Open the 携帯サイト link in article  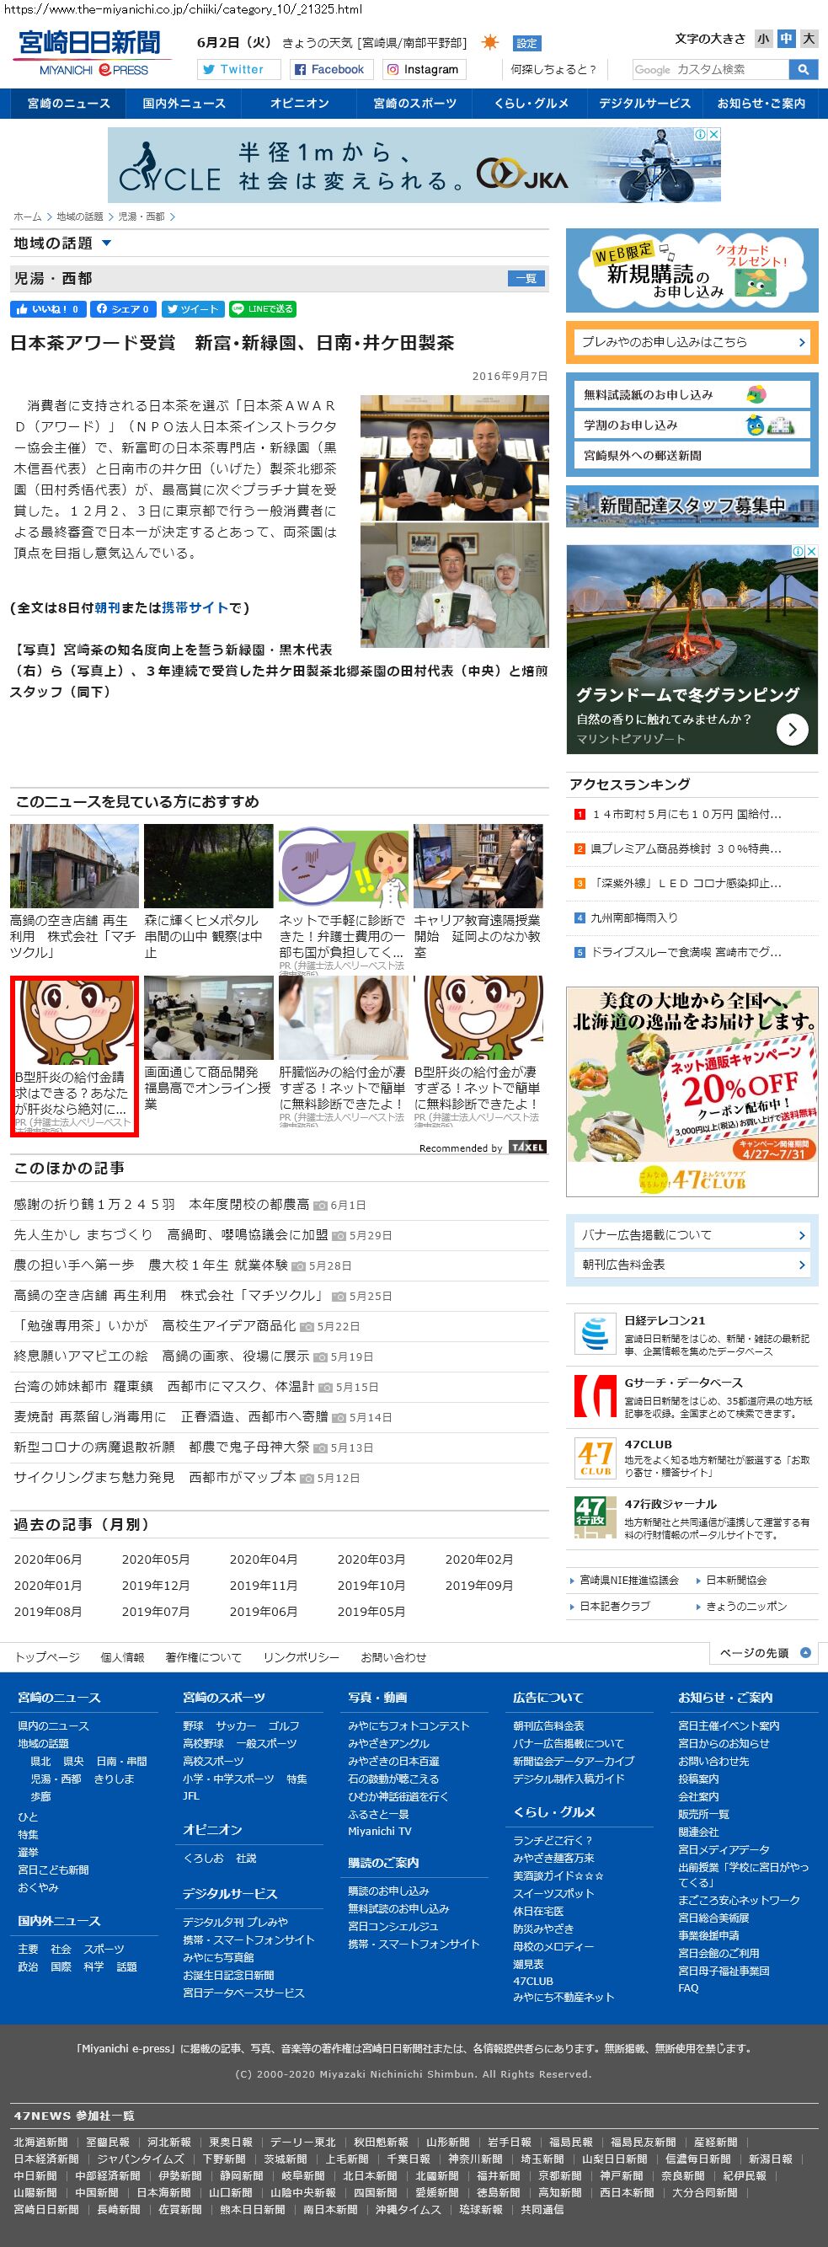195,608
